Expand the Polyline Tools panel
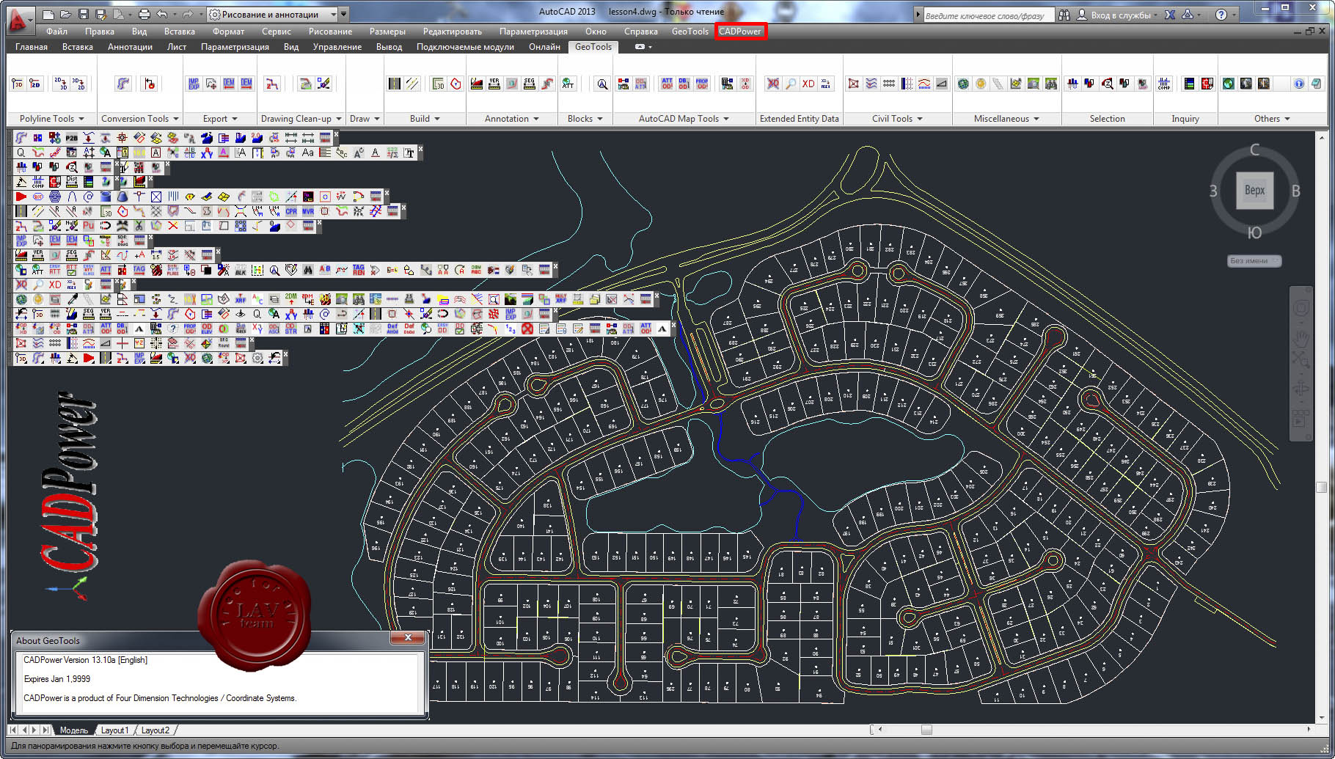1335x759 pixels. (x=51, y=118)
